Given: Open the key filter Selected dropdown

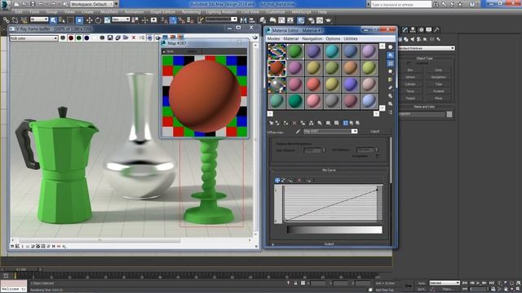Looking at the screenshot, I should click(x=444, y=282).
